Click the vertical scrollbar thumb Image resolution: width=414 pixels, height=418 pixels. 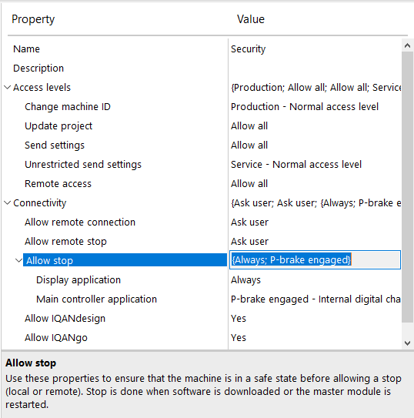[407, 186]
